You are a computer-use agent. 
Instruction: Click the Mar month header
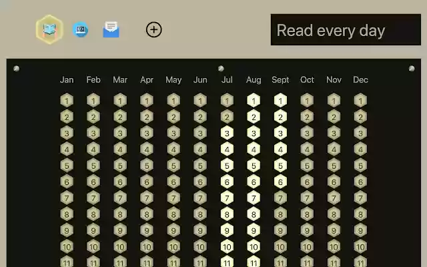(120, 80)
